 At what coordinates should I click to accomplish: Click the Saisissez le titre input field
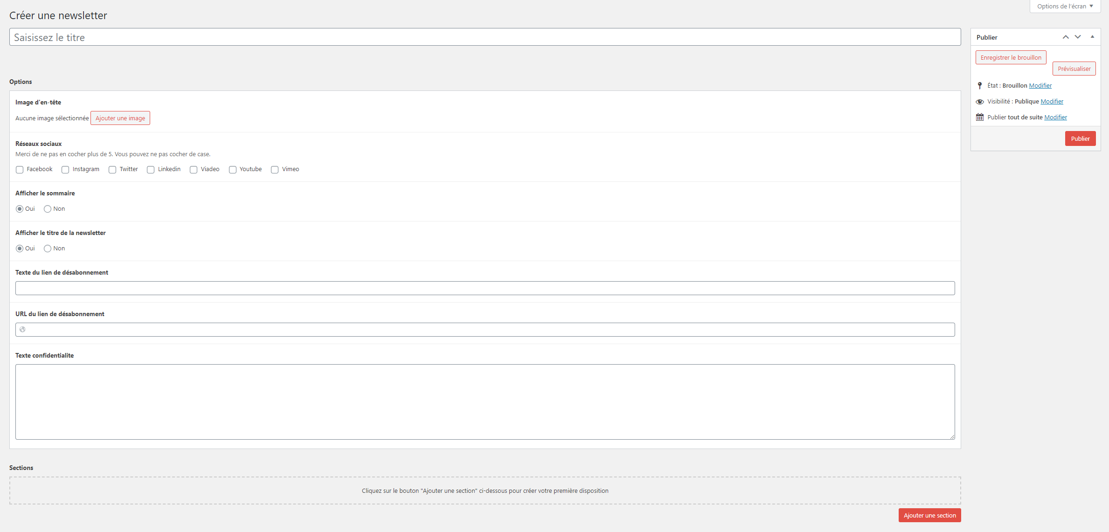click(485, 37)
